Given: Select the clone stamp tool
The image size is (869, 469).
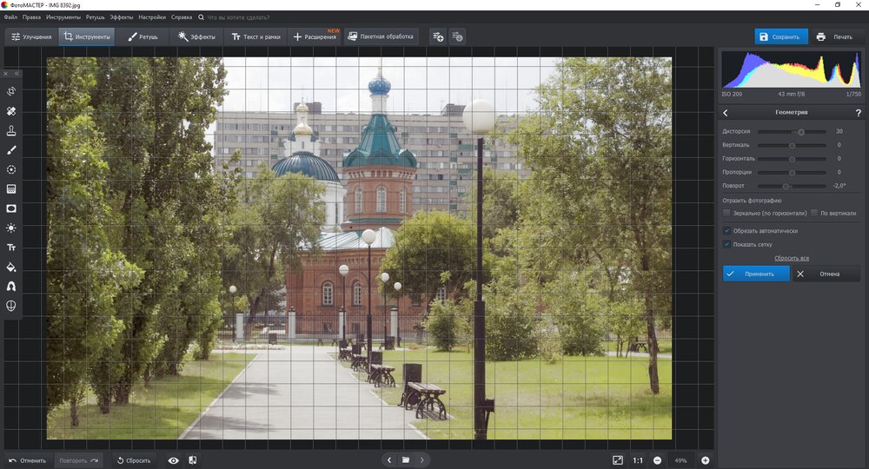Looking at the screenshot, I should coord(11,130).
